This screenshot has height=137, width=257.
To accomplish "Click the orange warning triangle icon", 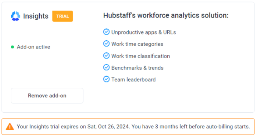I will click(10, 127).
